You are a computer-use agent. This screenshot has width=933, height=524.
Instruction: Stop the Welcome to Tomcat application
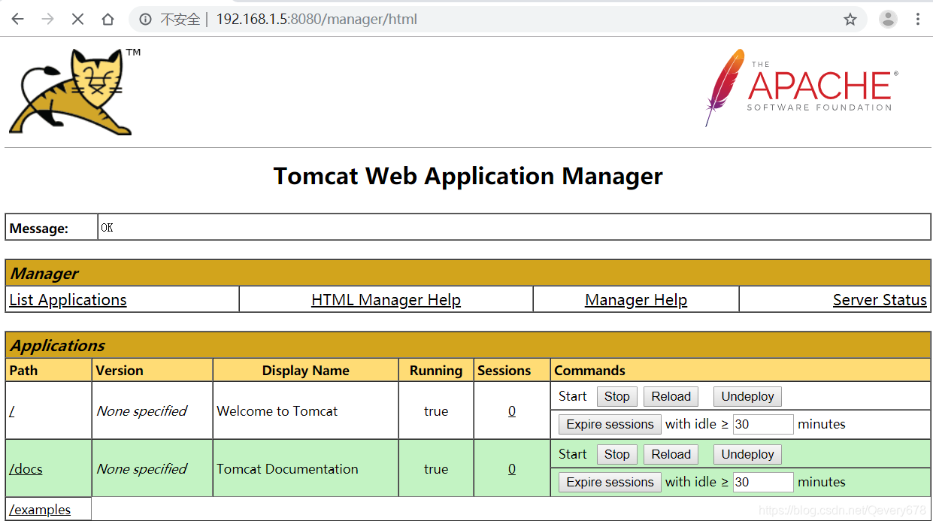pos(617,396)
